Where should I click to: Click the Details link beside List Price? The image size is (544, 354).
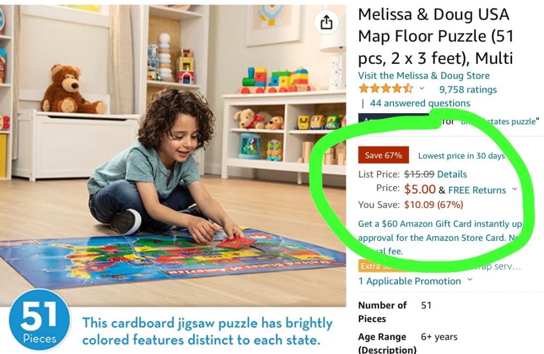452,174
